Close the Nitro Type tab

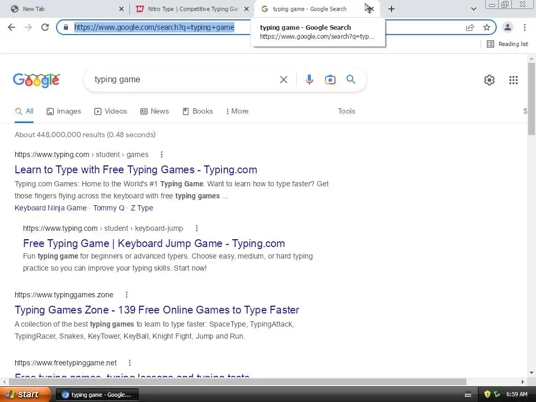coord(247,9)
